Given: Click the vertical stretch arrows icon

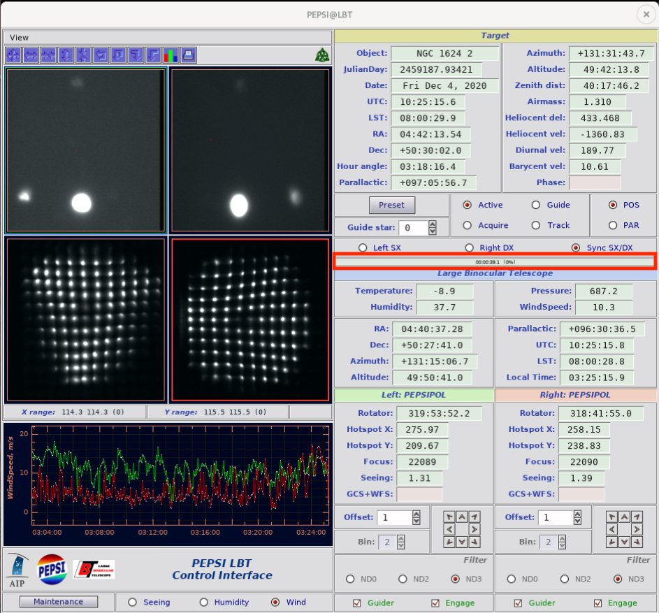Looking at the screenshot, I should click(x=66, y=55).
